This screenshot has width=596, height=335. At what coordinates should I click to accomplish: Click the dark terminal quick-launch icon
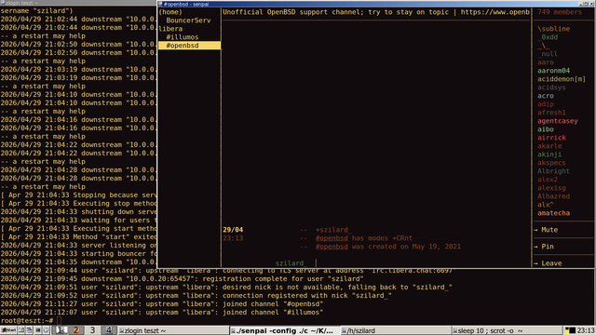coord(38,330)
